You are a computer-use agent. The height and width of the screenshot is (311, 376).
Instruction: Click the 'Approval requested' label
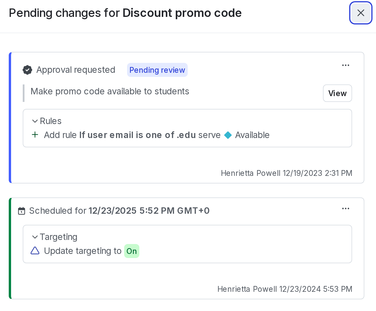tap(76, 70)
